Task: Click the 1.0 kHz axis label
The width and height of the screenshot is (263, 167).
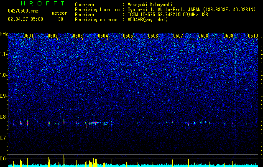Action: (3, 75)
